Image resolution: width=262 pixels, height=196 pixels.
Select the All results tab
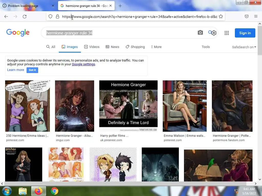(x=51, y=47)
